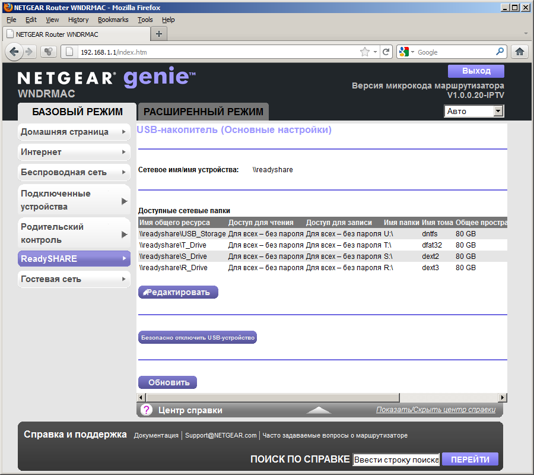
Task: Go to the Firefox home page icon
Action: 519,52
